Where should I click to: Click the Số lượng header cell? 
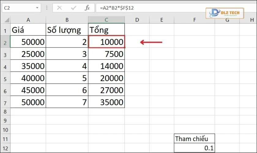point(67,30)
